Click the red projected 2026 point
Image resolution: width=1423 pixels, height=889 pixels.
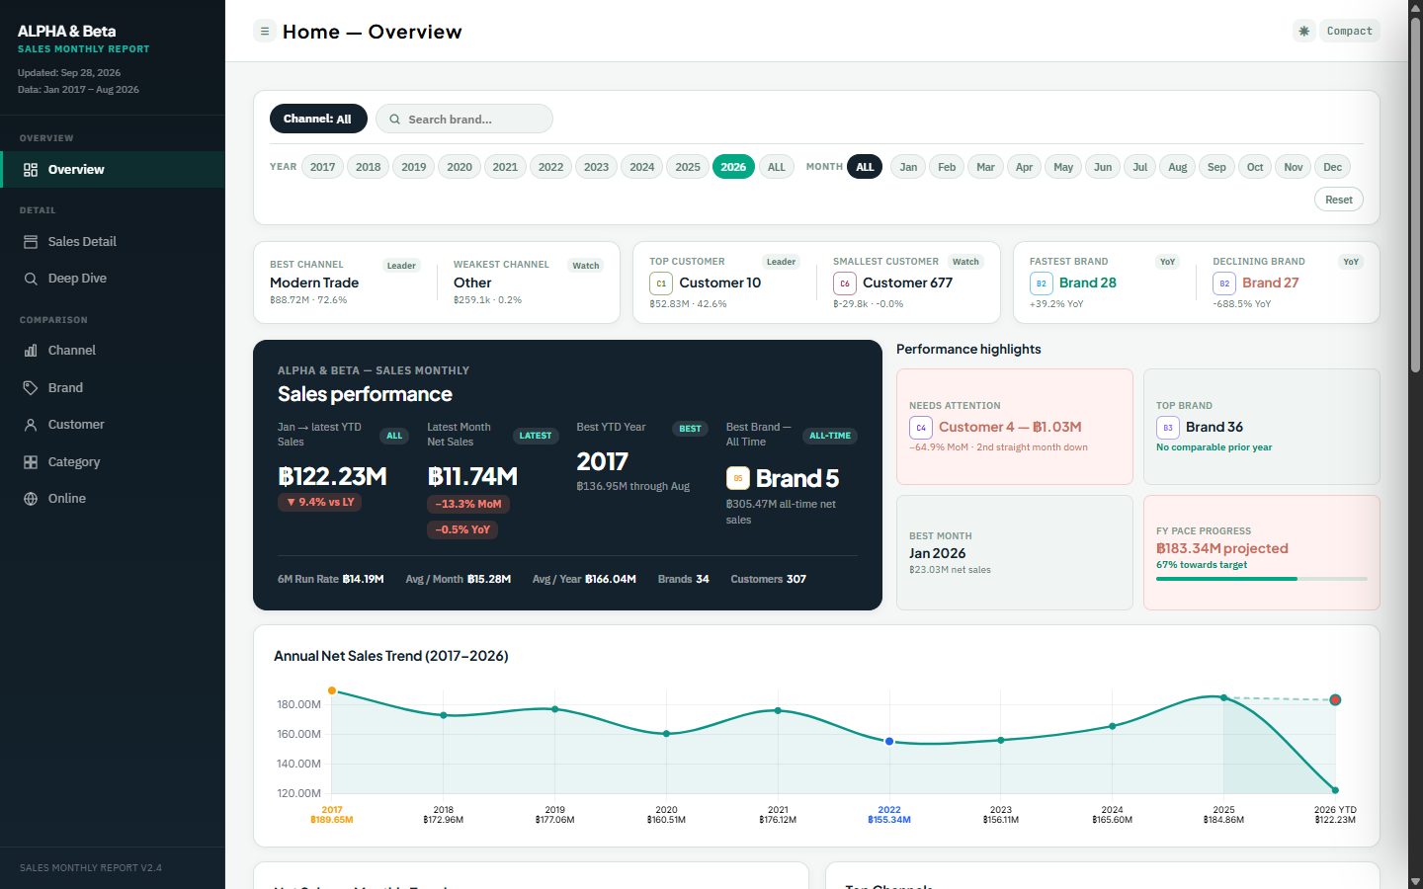coord(1335,699)
